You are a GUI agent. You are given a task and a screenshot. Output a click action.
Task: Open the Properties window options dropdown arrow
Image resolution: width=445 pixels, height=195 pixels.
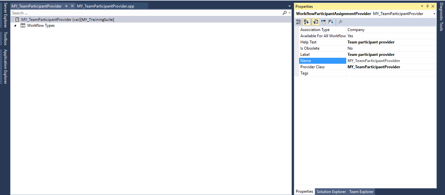pyautogui.click(x=422, y=6)
